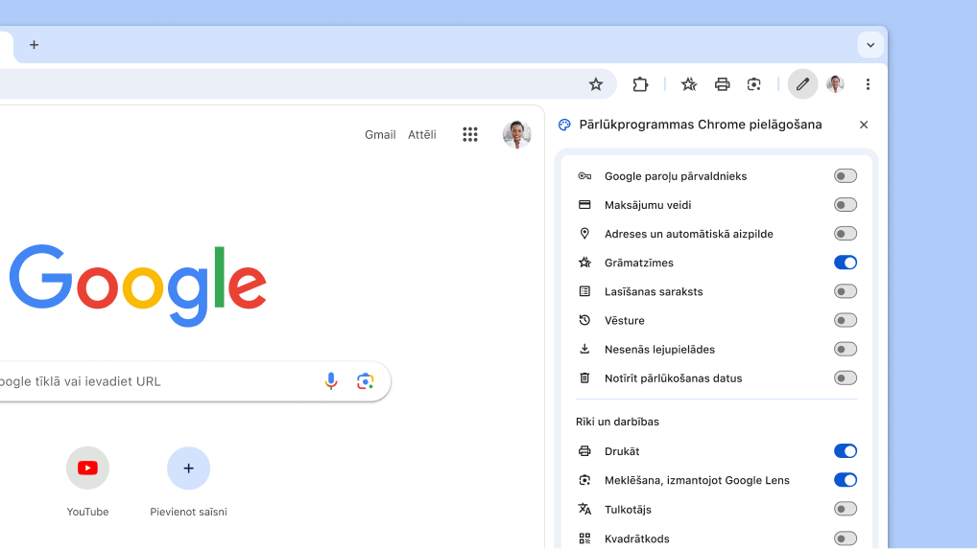Open the Gmail link
The image size is (977, 549).
pos(380,135)
